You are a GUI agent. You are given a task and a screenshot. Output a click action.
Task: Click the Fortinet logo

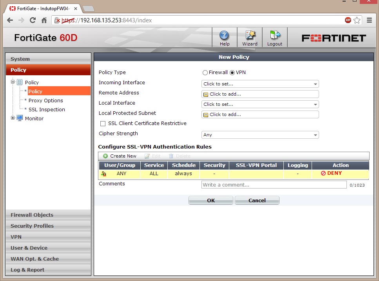[334, 38]
